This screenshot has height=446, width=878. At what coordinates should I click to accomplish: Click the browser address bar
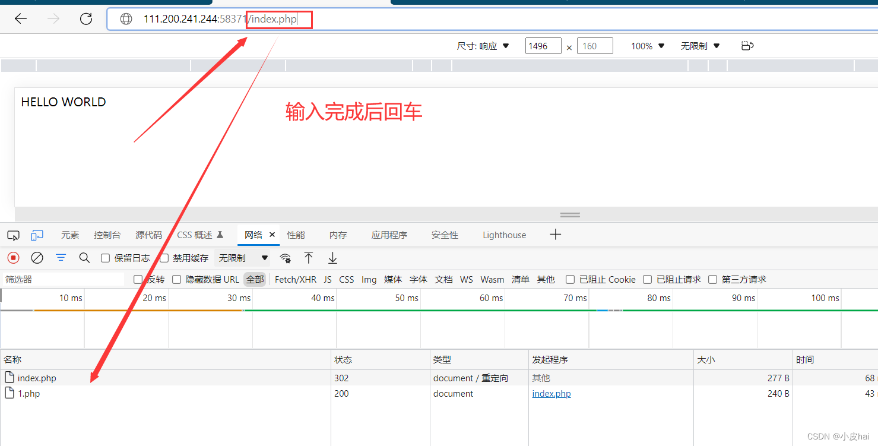(492, 19)
